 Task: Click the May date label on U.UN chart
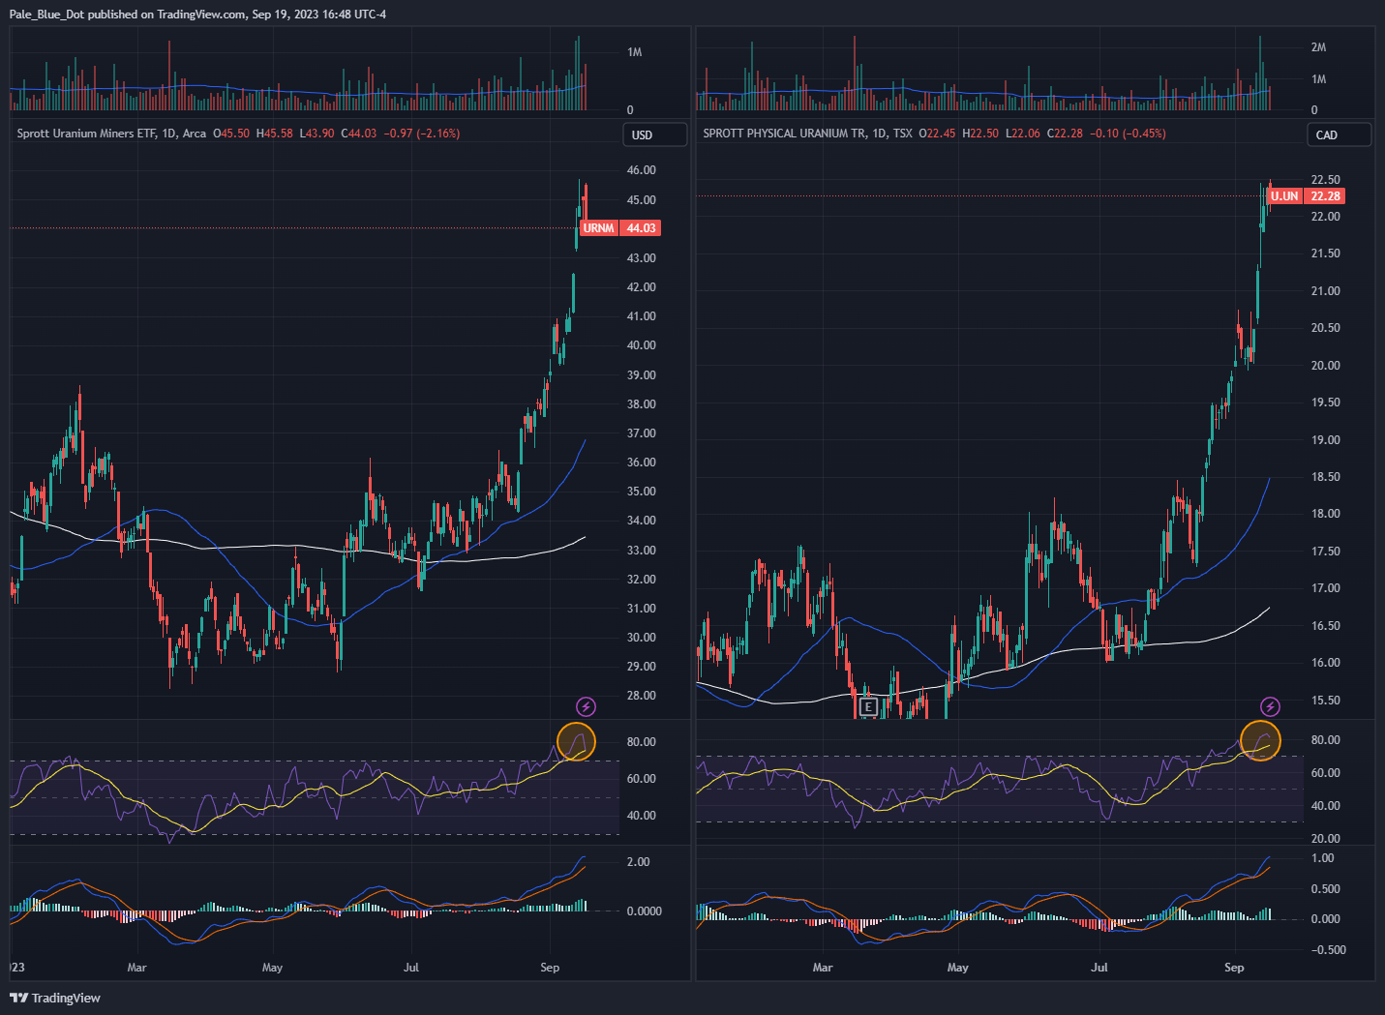[x=957, y=968]
